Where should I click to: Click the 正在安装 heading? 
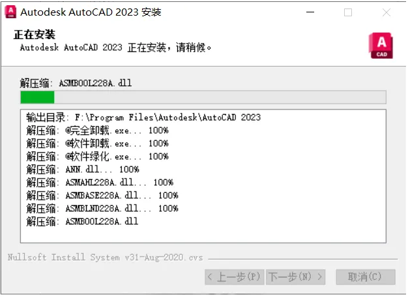pyautogui.click(x=35, y=35)
